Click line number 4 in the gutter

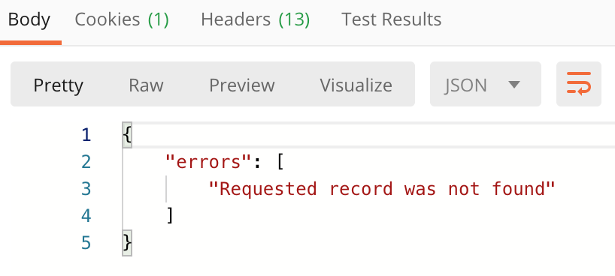pos(86,216)
